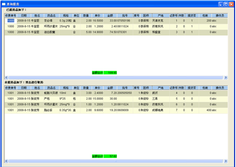Click the window icon in the title bar

point(4,4)
